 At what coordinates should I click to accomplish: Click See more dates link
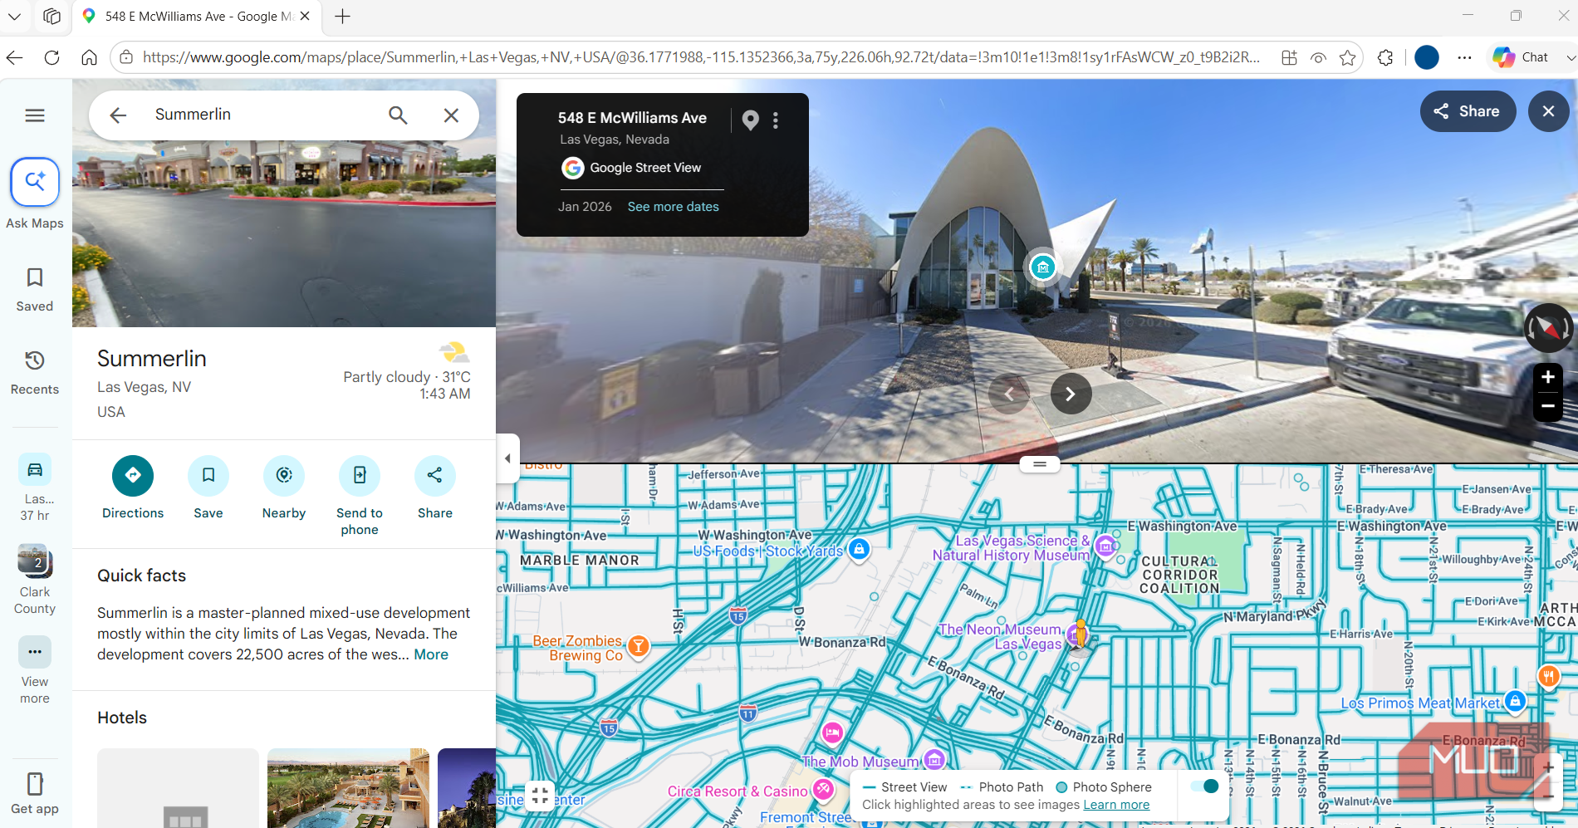click(x=673, y=207)
